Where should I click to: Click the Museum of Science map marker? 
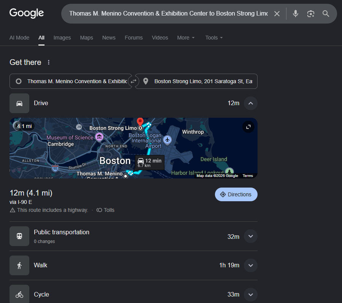tap(99, 137)
